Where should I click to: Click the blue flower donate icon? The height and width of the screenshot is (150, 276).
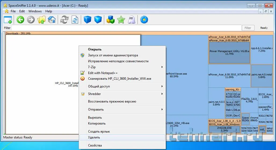click(144, 20)
